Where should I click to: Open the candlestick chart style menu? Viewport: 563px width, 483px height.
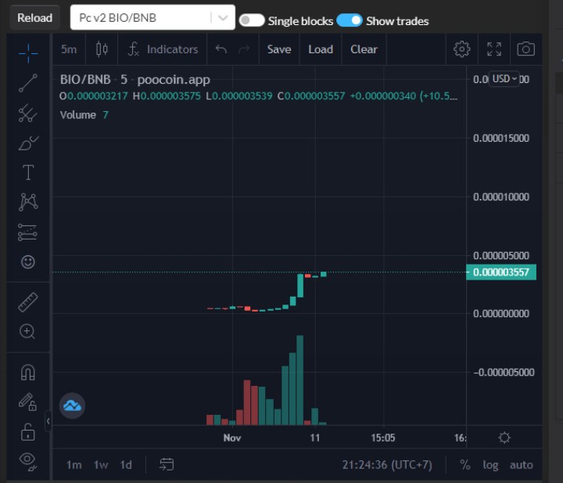tap(102, 49)
